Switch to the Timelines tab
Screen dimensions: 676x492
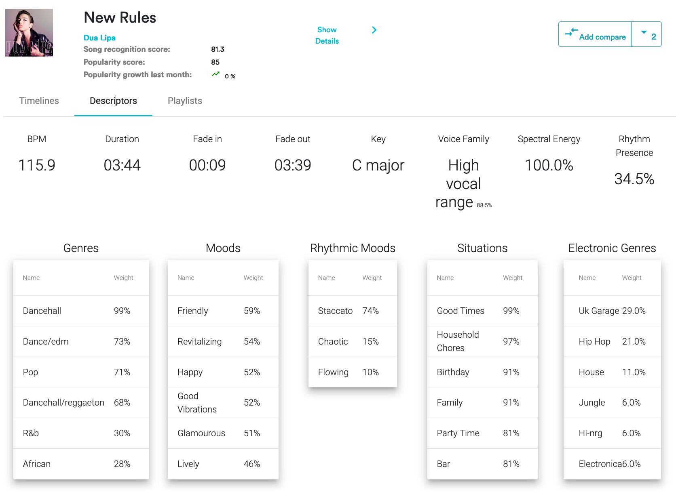[39, 101]
